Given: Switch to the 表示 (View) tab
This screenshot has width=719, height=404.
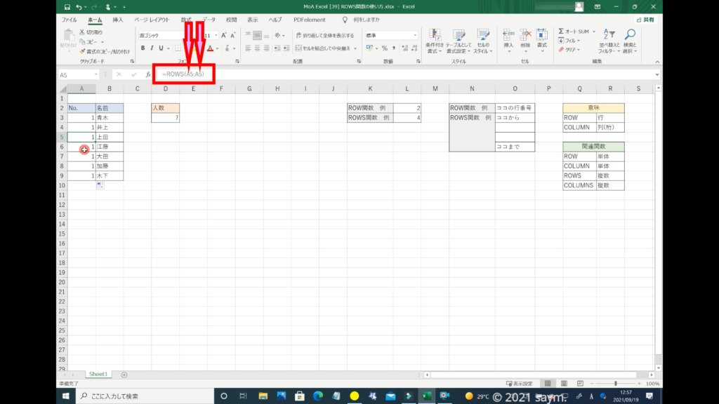Looking at the screenshot, I should pos(253,20).
